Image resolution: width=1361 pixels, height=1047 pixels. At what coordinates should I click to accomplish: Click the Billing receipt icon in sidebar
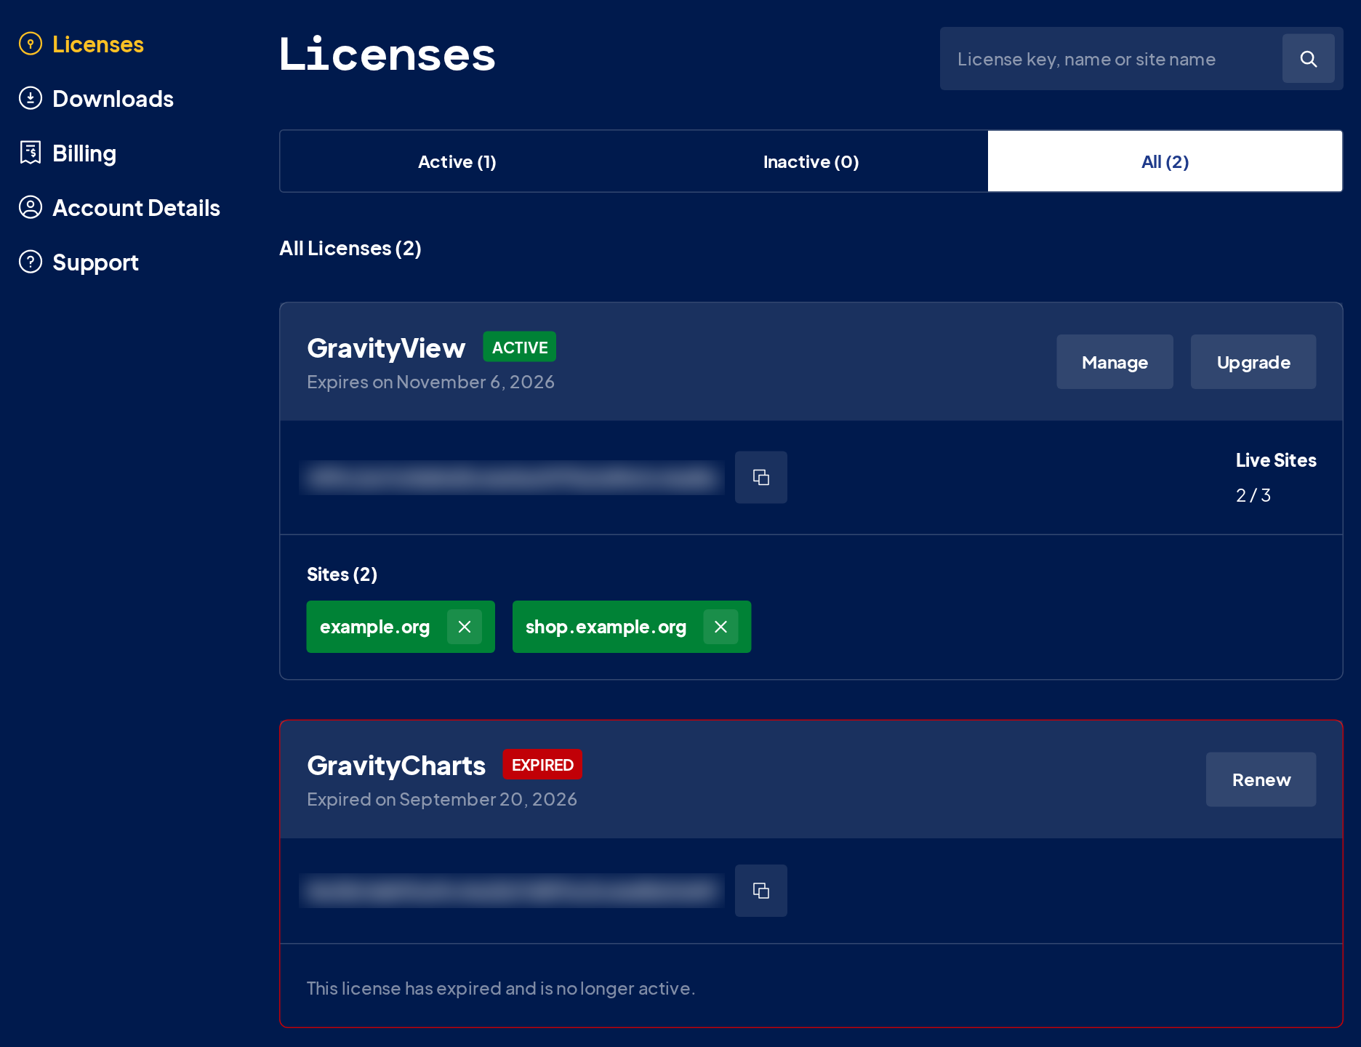[x=30, y=153]
